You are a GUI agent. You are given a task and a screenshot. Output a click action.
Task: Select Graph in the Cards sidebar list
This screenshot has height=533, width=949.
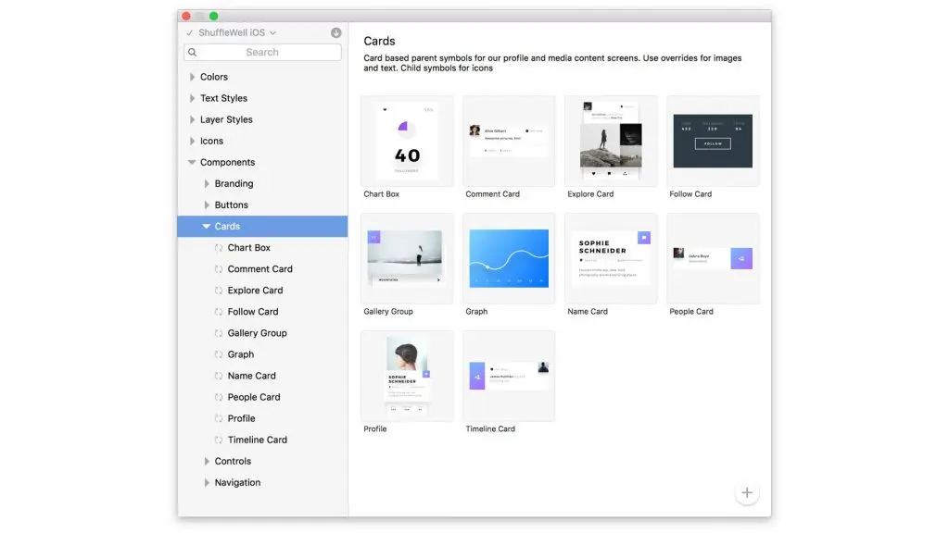[240, 353]
